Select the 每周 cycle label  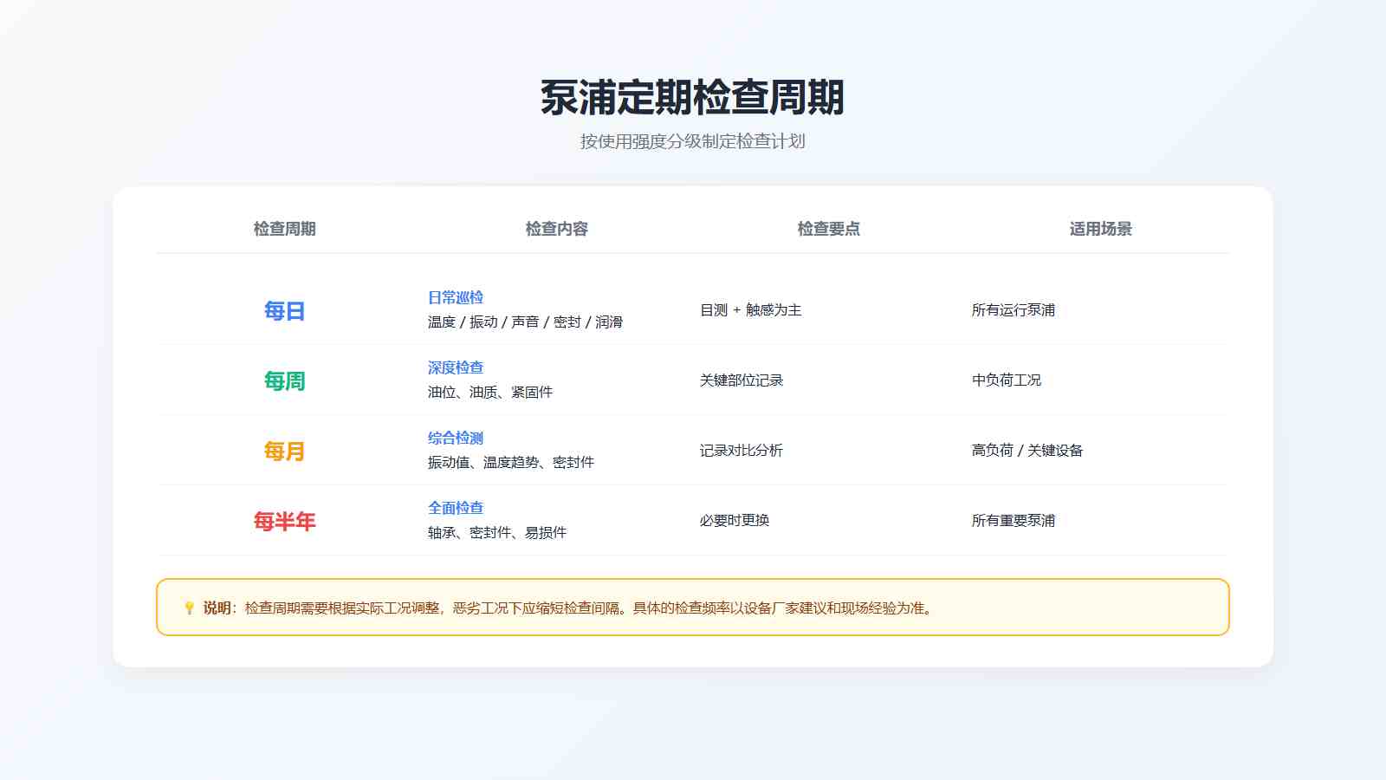click(x=284, y=381)
